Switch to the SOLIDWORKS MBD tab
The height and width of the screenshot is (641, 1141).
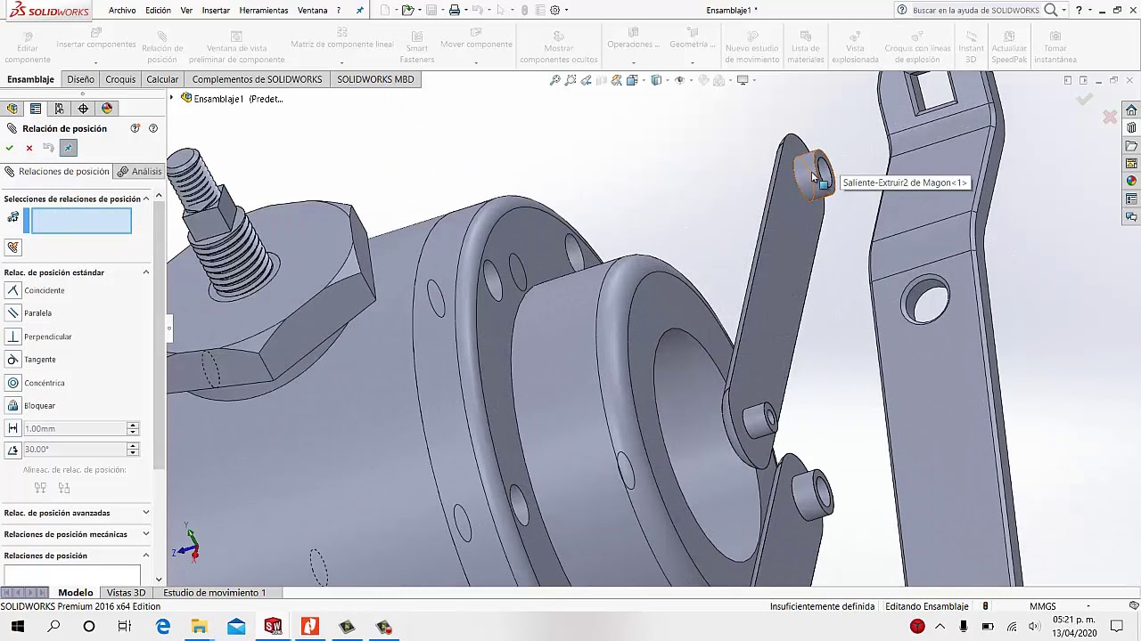pyautogui.click(x=375, y=79)
